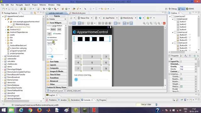Pick the CheckBox widget in palette
This screenshot has width=201, height=113.
(x=57, y=34)
